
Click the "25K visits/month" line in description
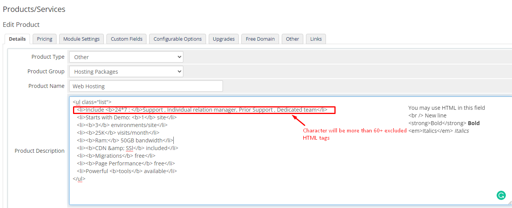point(118,133)
